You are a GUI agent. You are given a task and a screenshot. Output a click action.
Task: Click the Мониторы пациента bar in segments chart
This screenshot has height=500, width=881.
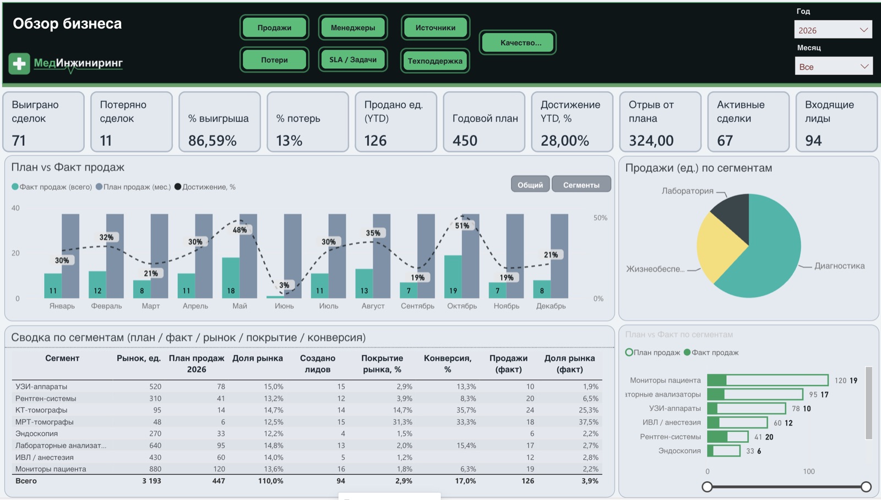[768, 380]
